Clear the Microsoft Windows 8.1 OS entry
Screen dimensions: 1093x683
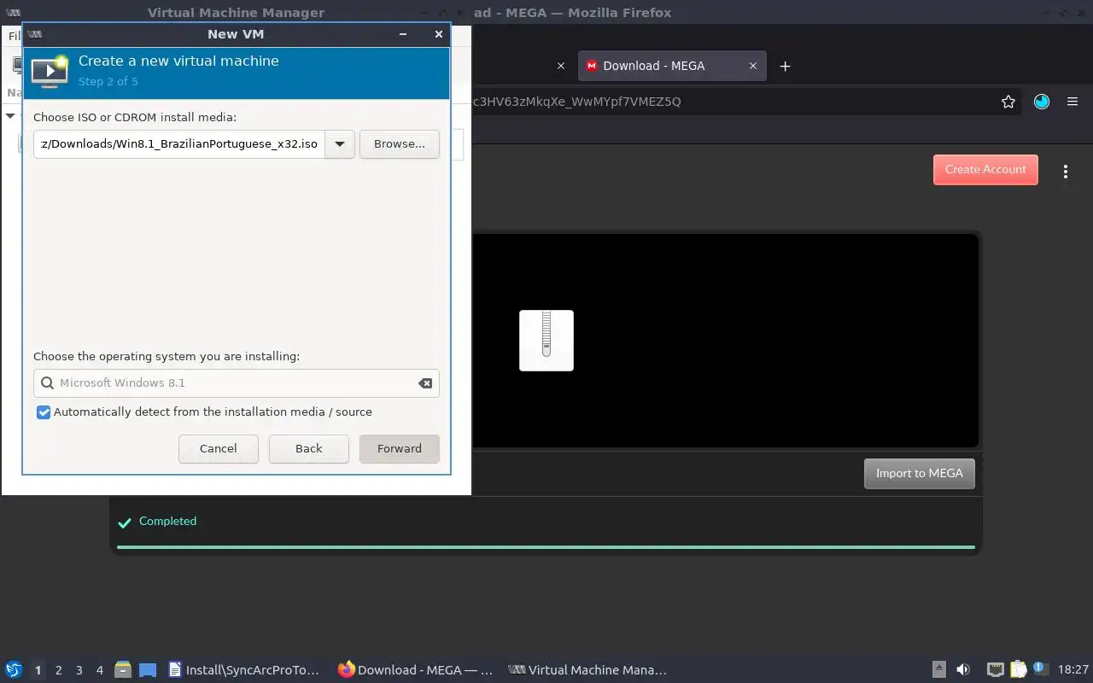pos(425,383)
